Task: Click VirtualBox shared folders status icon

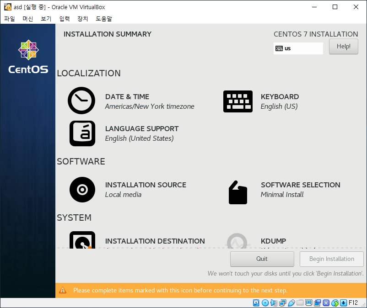Action: click(x=300, y=303)
